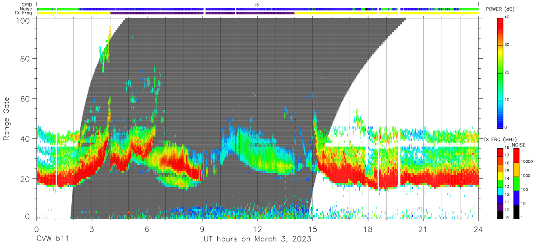Click the "TX Freq" row label
Screen dimensions: 538x248
(x=23, y=13)
